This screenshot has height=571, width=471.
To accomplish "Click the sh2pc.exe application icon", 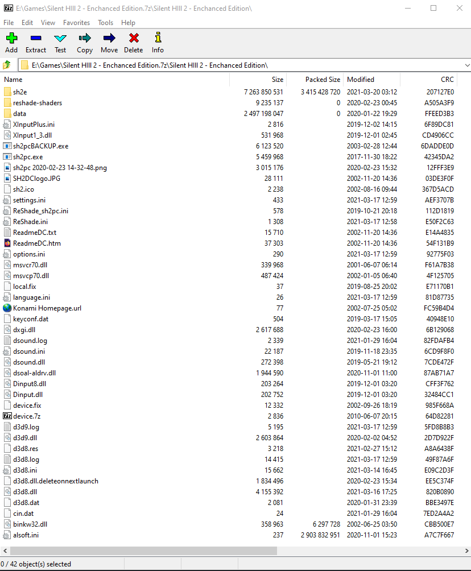I will [7, 156].
